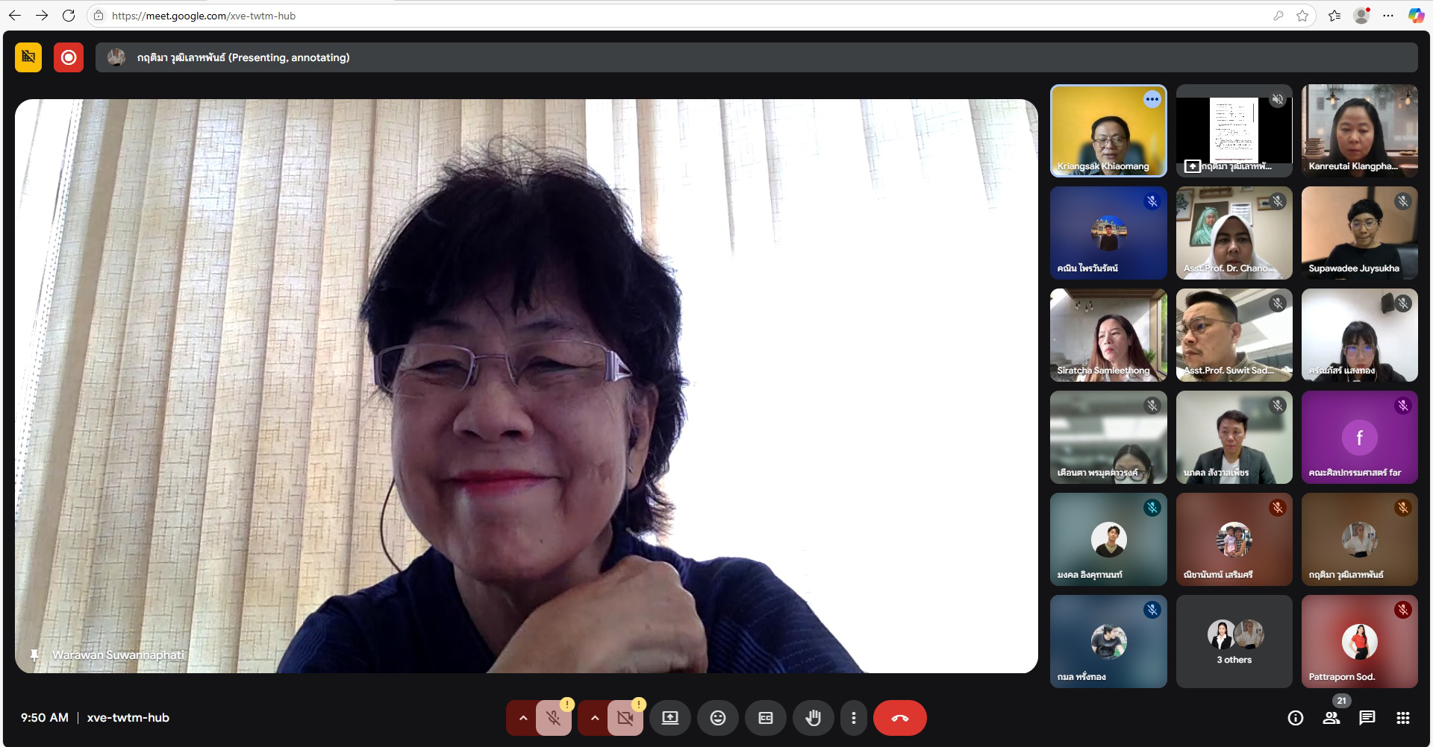Click the presenting, annotating banner
The height and width of the screenshot is (747, 1433).
[755, 57]
